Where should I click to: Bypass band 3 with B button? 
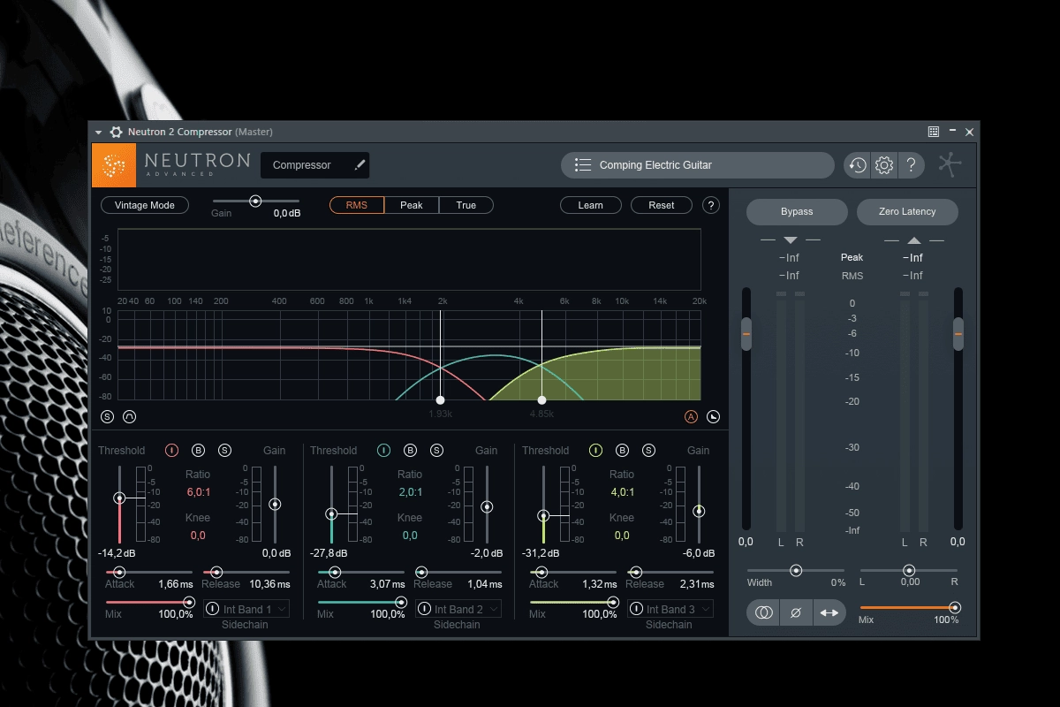coord(622,450)
